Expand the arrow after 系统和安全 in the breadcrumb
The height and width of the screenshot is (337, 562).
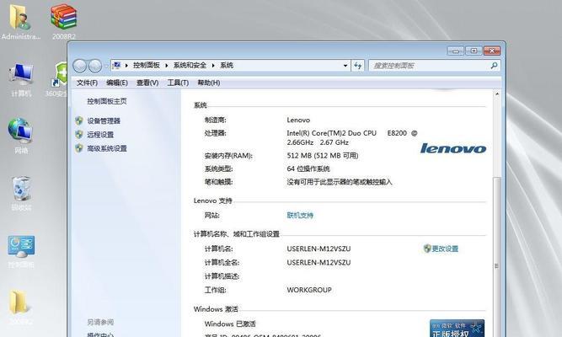213,65
